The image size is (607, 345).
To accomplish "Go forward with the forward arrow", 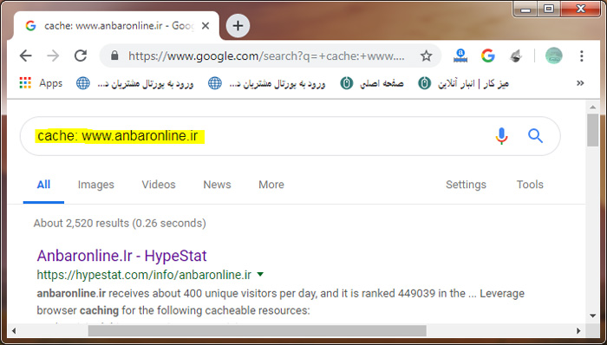I will pyautogui.click(x=53, y=56).
